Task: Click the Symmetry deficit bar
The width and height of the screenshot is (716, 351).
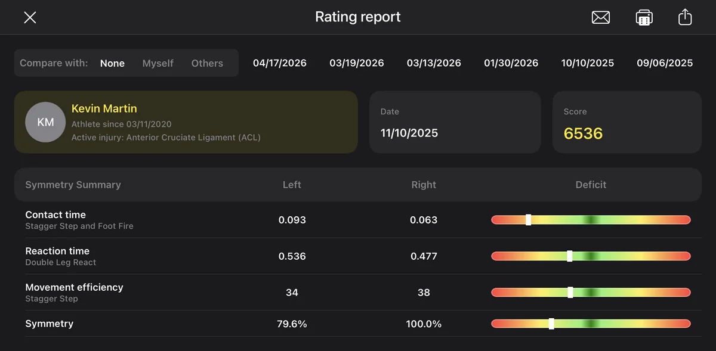Action: click(591, 324)
